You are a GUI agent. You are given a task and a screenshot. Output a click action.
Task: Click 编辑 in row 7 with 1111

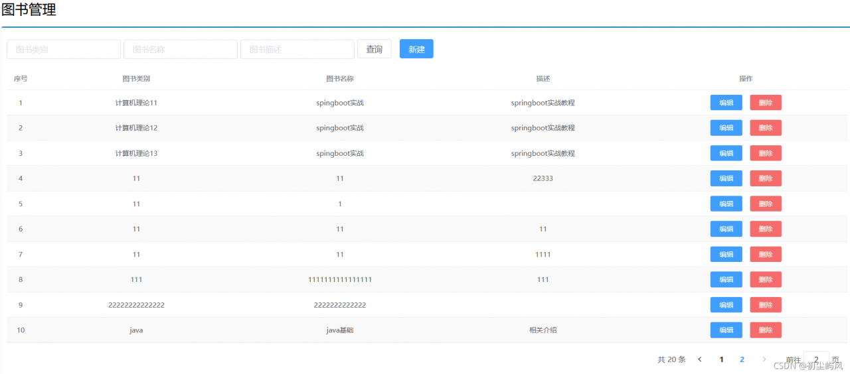click(x=726, y=254)
